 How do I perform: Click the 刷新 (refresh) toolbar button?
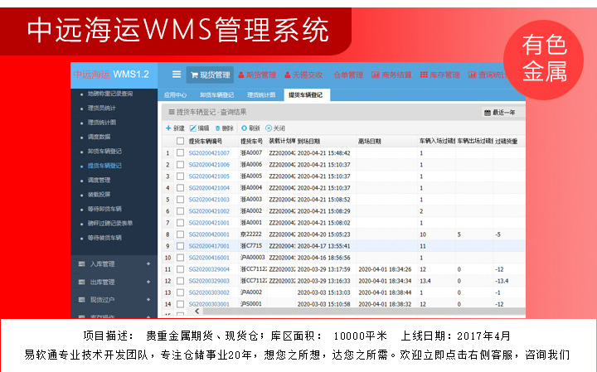pyautogui.click(x=250, y=128)
